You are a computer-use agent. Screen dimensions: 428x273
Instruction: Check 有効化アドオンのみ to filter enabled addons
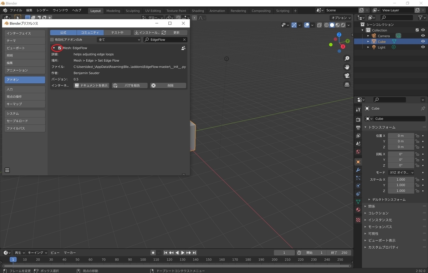click(52, 40)
